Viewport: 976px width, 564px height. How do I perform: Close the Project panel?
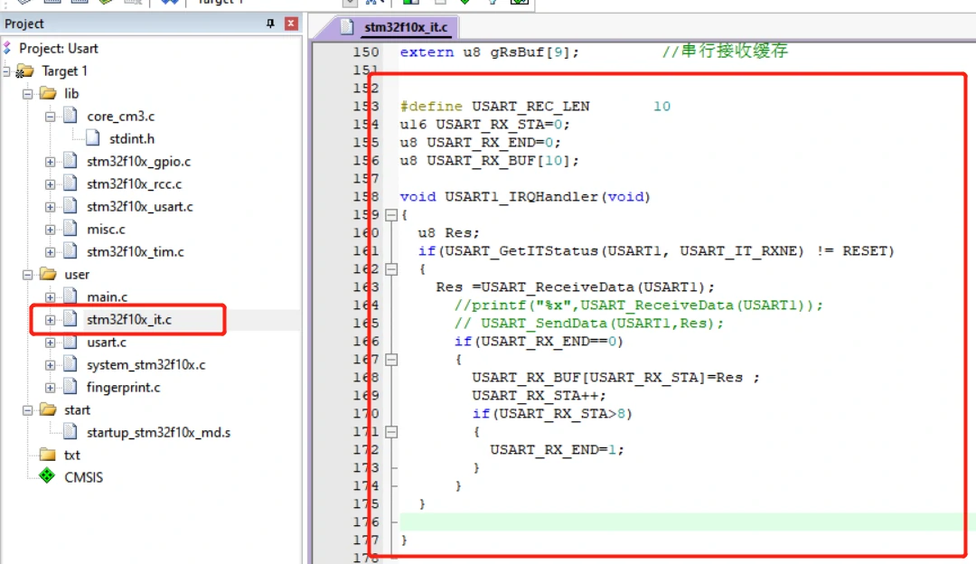291,23
